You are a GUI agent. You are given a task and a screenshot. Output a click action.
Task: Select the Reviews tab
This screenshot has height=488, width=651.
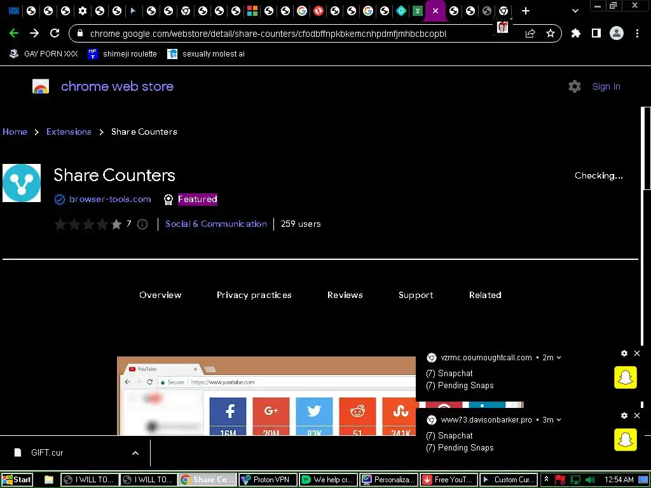pyautogui.click(x=345, y=295)
